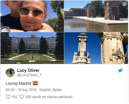Open the 08:30 - 16 lug 2016 timestamp

click(21, 90)
